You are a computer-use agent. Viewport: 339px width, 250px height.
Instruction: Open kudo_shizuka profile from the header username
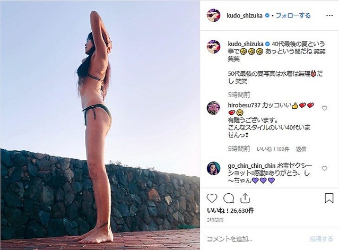click(x=245, y=15)
